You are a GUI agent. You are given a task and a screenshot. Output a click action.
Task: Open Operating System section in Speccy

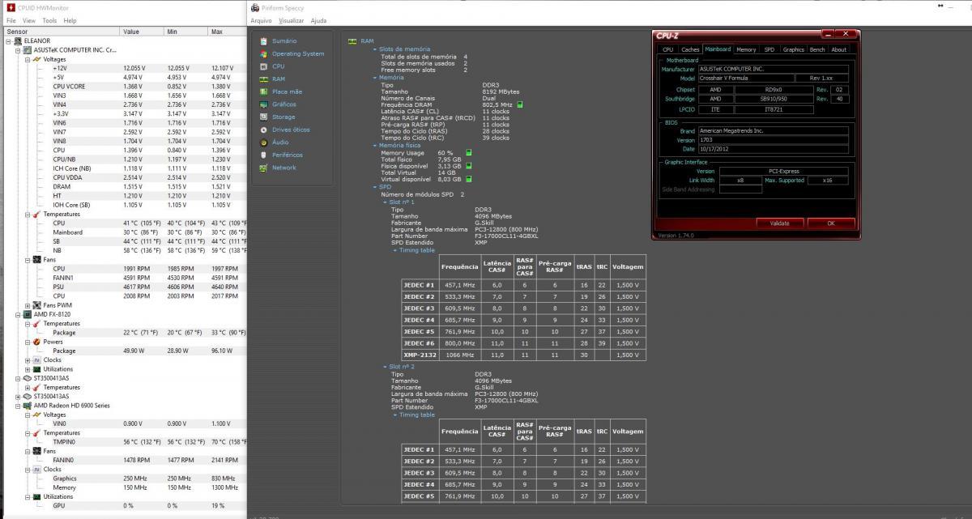(291, 53)
